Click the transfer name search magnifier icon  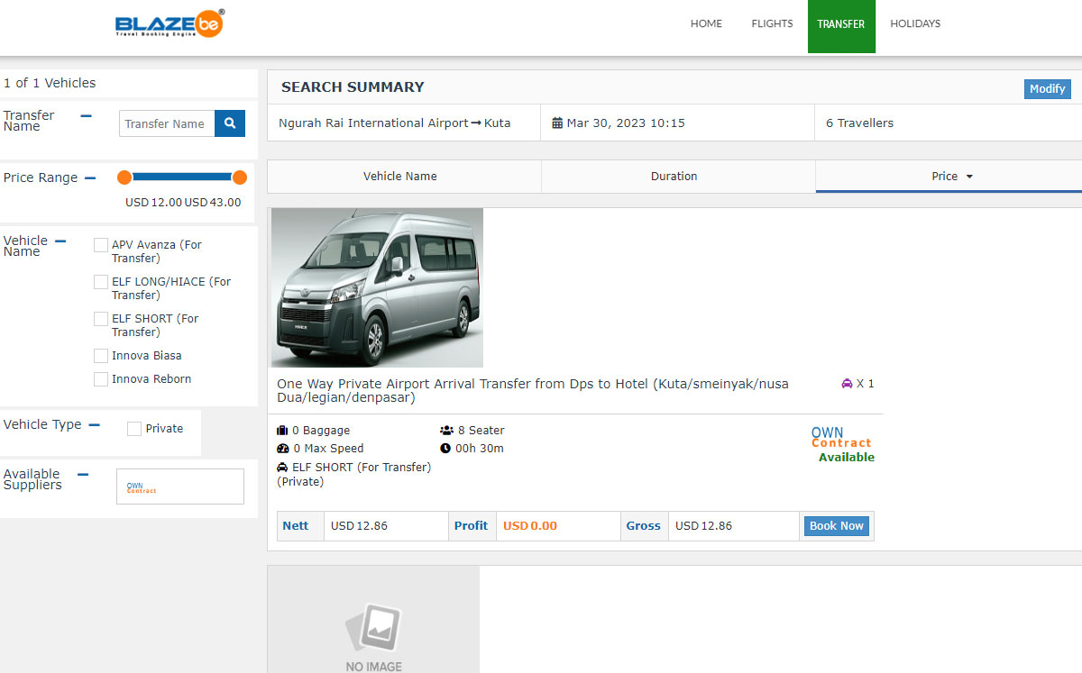pos(230,123)
